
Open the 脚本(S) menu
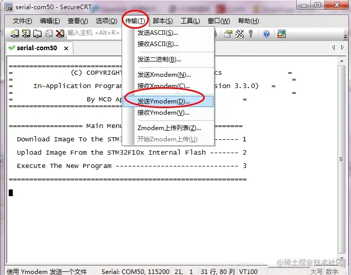pos(163,21)
